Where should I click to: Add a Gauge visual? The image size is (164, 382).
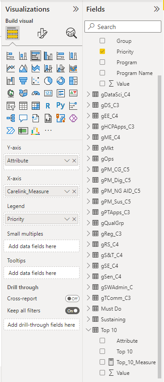pyautogui.click(x=36, y=93)
